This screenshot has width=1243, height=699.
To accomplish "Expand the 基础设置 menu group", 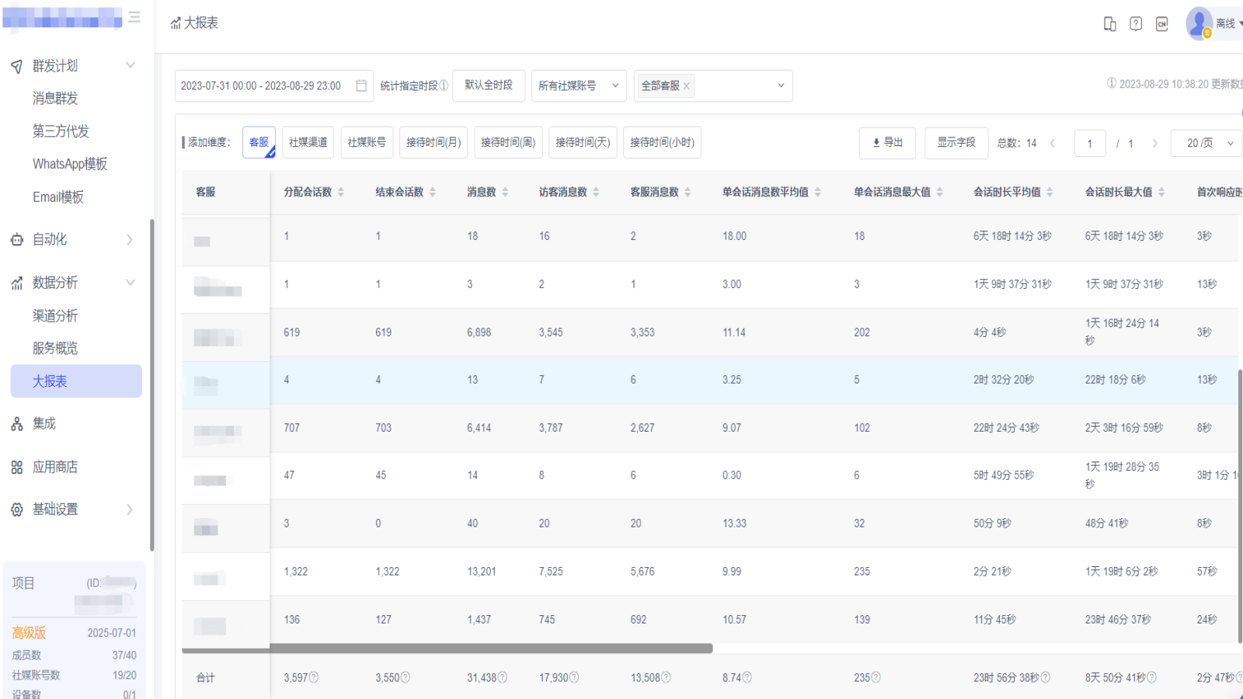I will tap(130, 509).
